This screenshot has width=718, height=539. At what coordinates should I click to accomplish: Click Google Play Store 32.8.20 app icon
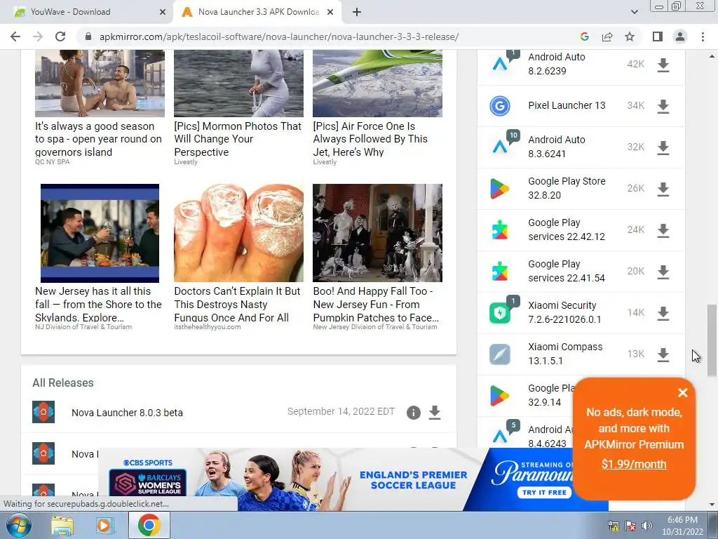[x=499, y=188]
